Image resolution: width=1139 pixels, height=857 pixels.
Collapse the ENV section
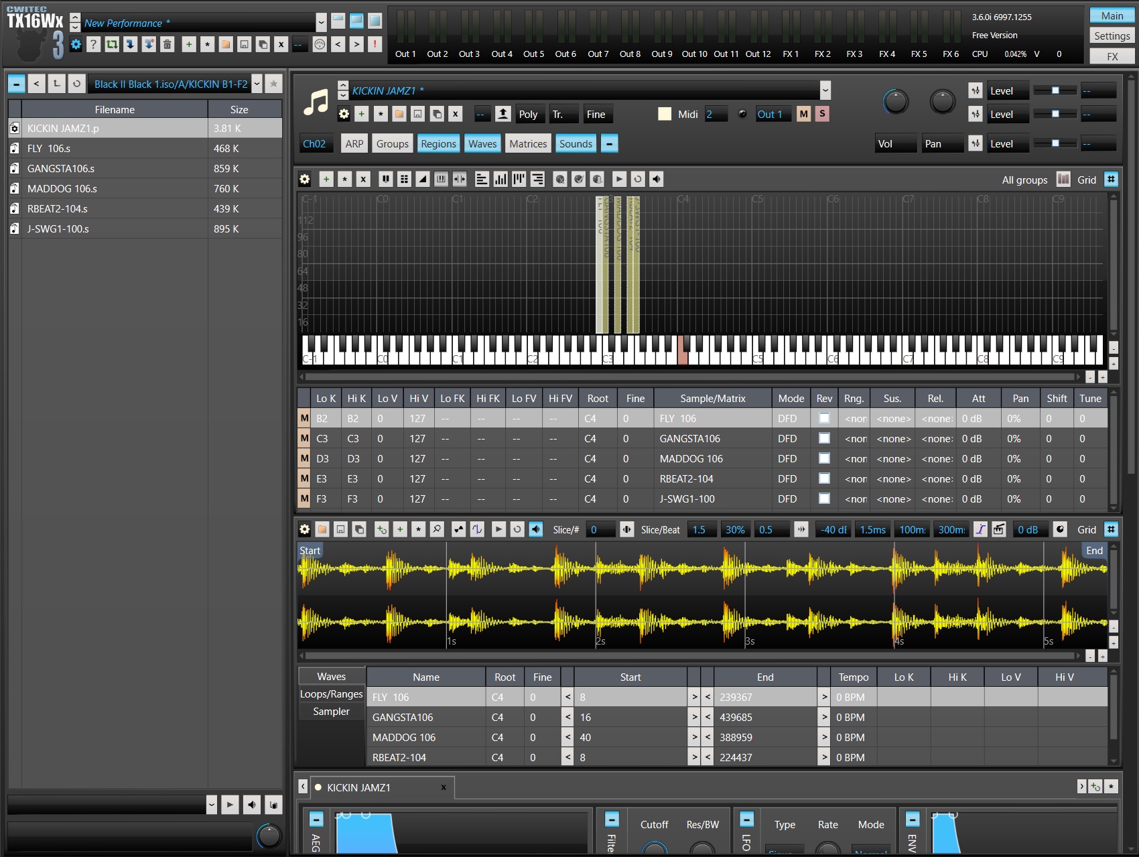[913, 819]
